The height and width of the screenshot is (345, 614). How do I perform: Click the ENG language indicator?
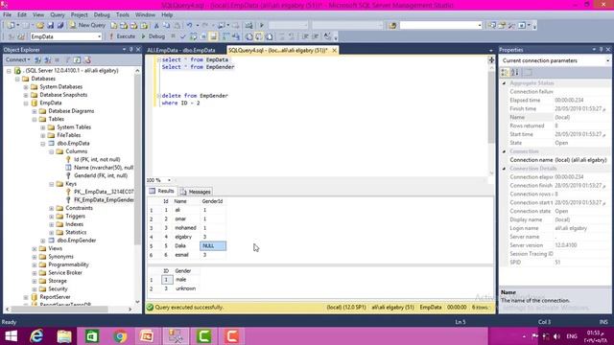click(x=572, y=336)
